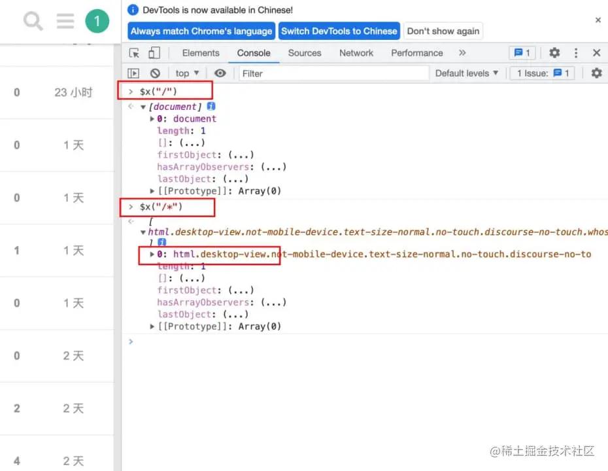Screen dimensions: 608x471
Task: Open the 1 Issue counter
Action: 542,73
